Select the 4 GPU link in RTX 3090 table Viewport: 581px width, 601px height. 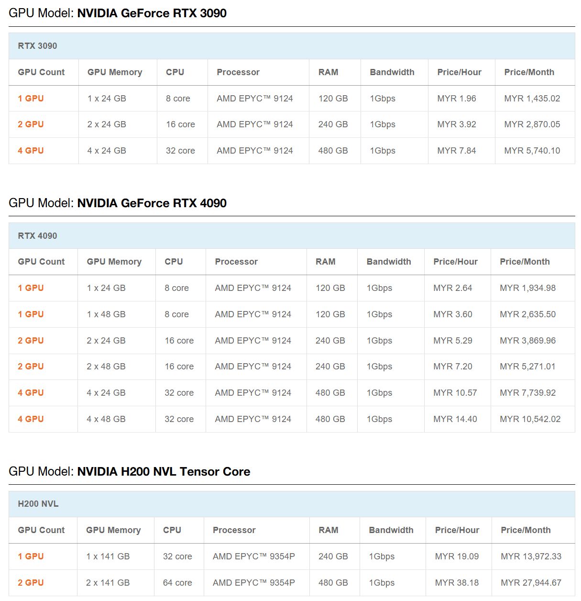tap(31, 151)
